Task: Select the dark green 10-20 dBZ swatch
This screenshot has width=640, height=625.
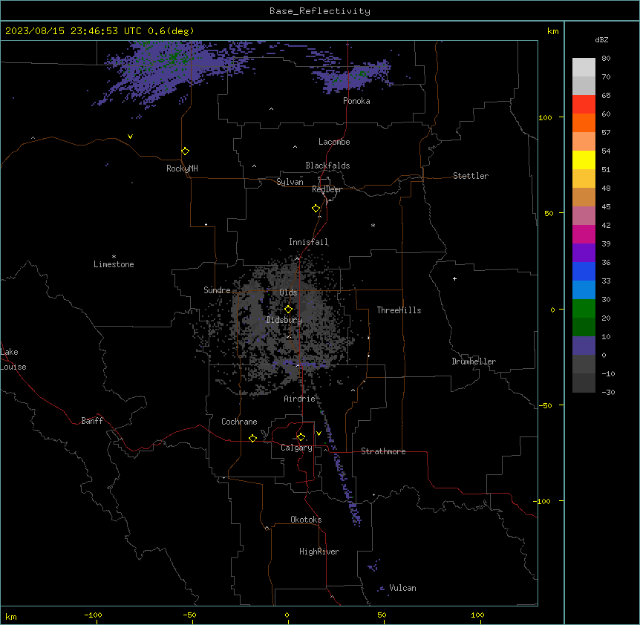Action: (x=584, y=327)
